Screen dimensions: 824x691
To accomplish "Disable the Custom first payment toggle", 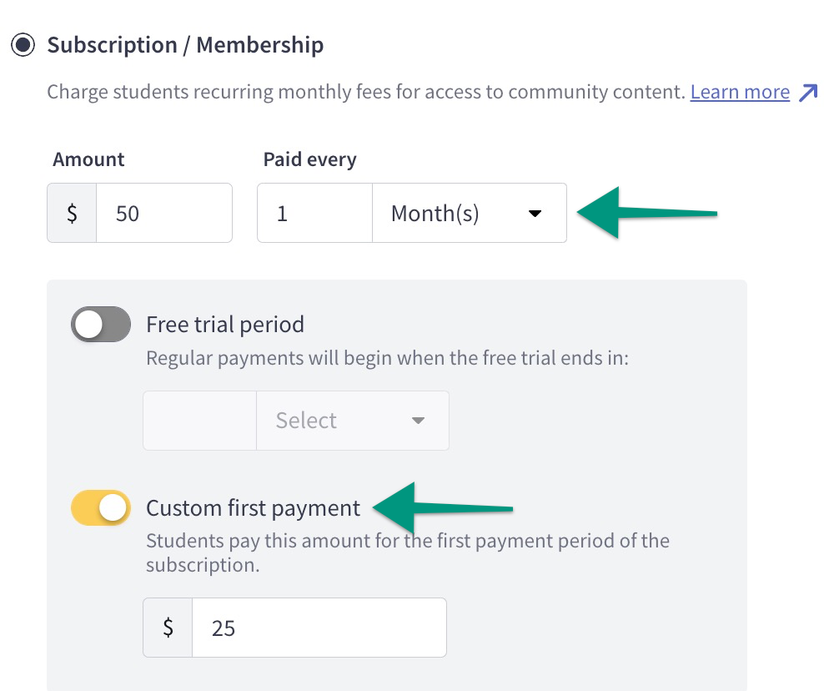I will [100, 507].
